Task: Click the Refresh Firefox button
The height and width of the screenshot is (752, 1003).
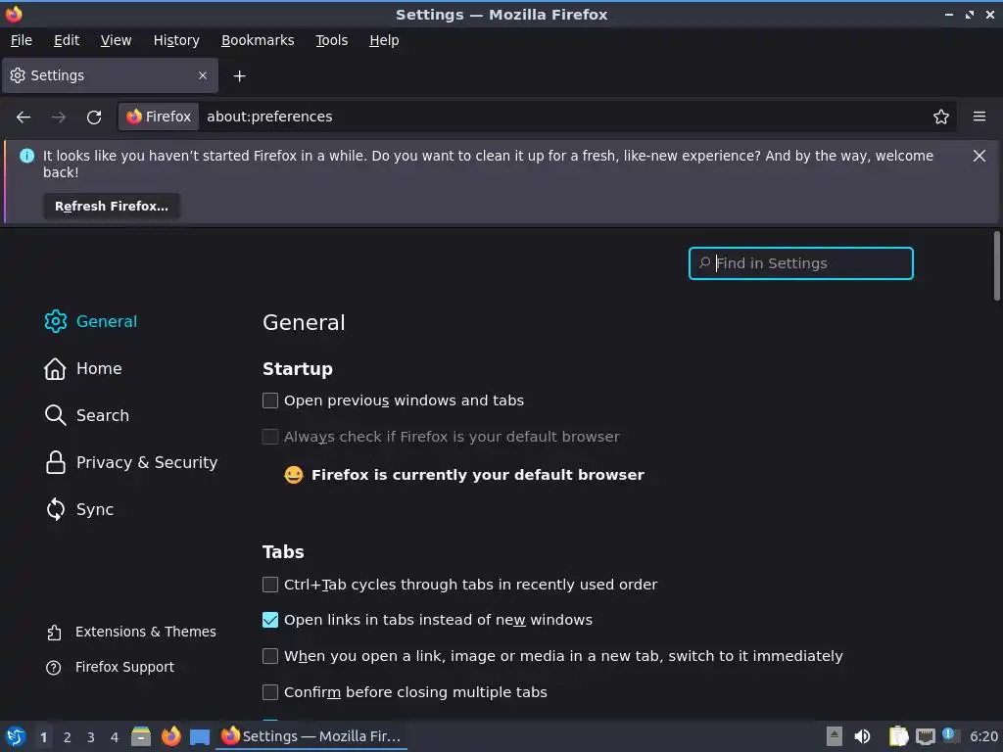Action: point(112,206)
